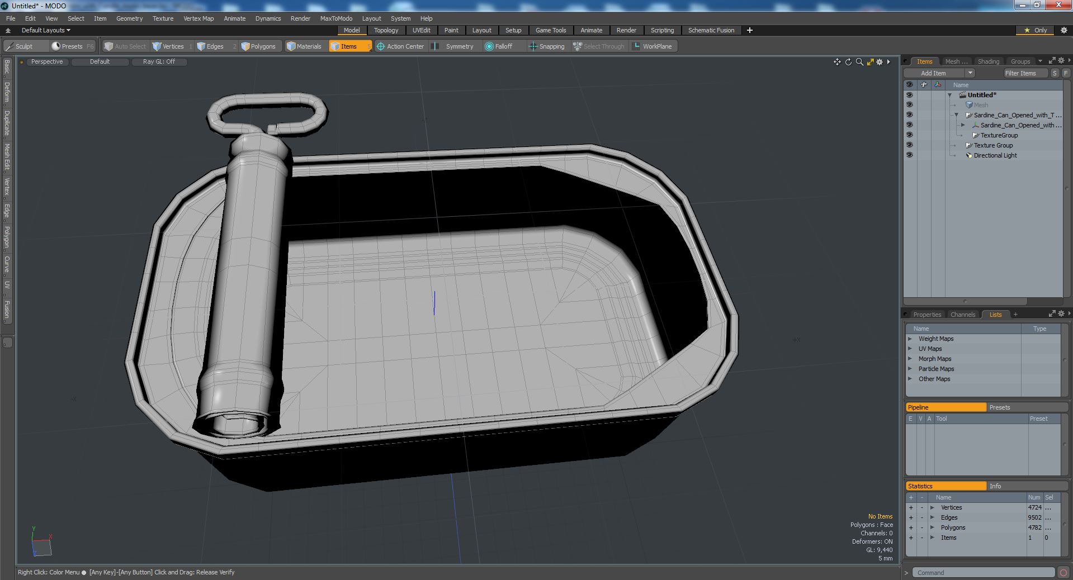This screenshot has width=1073, height=580.
Task: Collapse the Untitled scene tree
Action: (950, 95)
